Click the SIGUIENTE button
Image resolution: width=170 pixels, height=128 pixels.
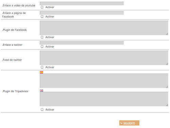tap(129, 123)
